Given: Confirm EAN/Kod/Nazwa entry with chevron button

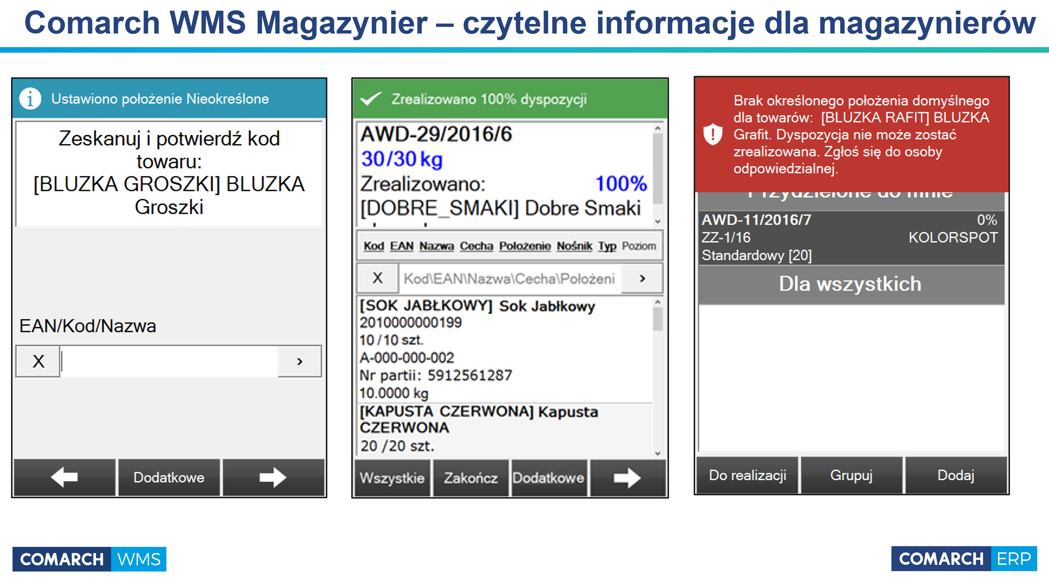Looking at the screenshot, I should 300,361.
